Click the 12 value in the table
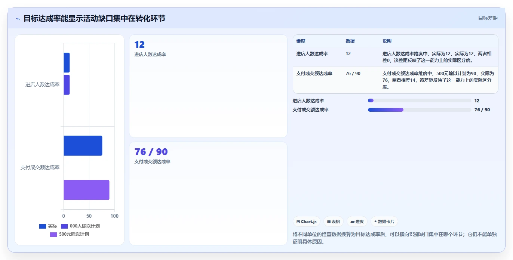Screen dimensions: 513x260 pos(348,53)
